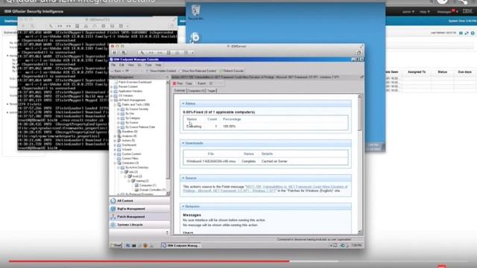Click the QRadar help question mark icon

473,33
